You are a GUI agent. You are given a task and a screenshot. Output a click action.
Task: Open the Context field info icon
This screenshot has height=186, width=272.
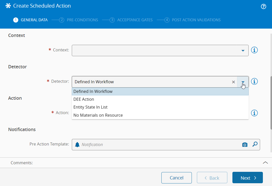[254, 50]
